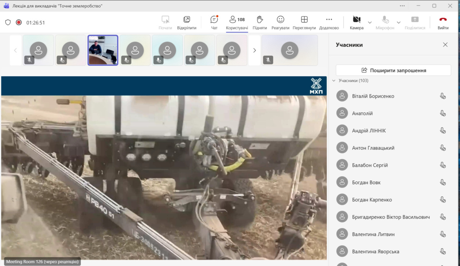Click the Вийти leave meeting button
This screenshot has height=266, width=460.
coord(443,22)
